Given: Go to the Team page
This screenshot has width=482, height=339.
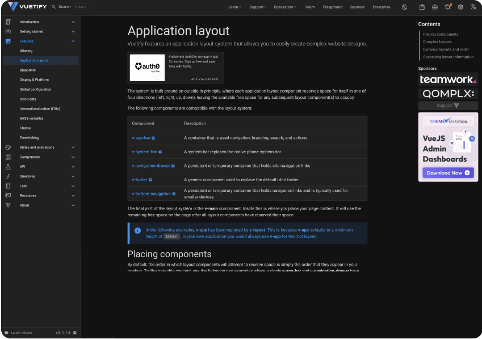Looking at the screenshot, I should click(310, 7).
